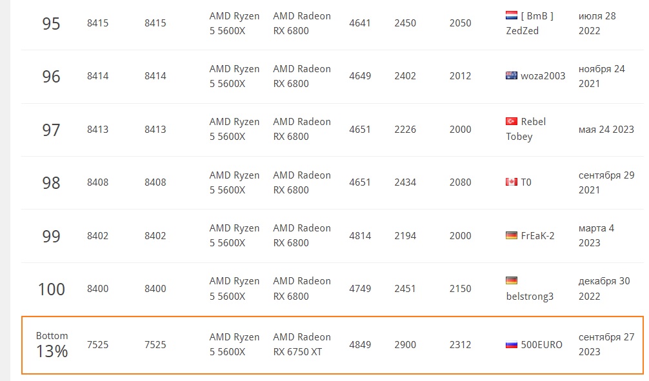The width and height of the screenshot is (649, 381).
Task: Click AMD Radeon RX 6750 XT entry
Action: (x=301, y=344)
